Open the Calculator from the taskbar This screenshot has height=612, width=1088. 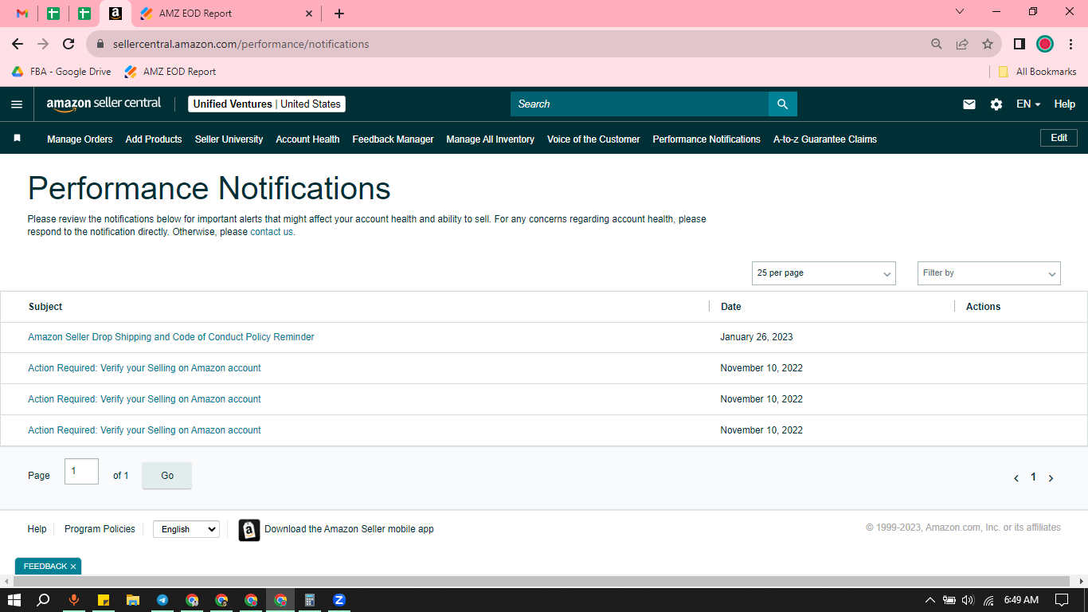click(x=310, y=600)
